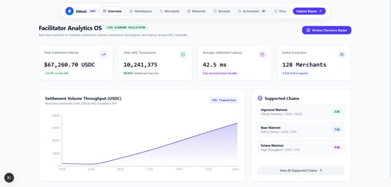Click the 24h Timeseries badge
Viewport: 391px width, 187px height.
pyautogui.click(x=224, y=100)
